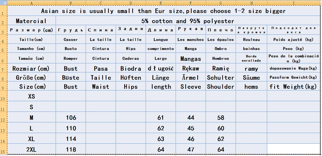Screen dimensions: 322x156
Task: Select the Matercial label cell
Action: tap(31, 21)
